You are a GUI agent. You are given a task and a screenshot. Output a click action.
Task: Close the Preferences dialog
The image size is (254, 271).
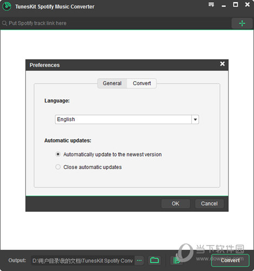click(223, 64)
